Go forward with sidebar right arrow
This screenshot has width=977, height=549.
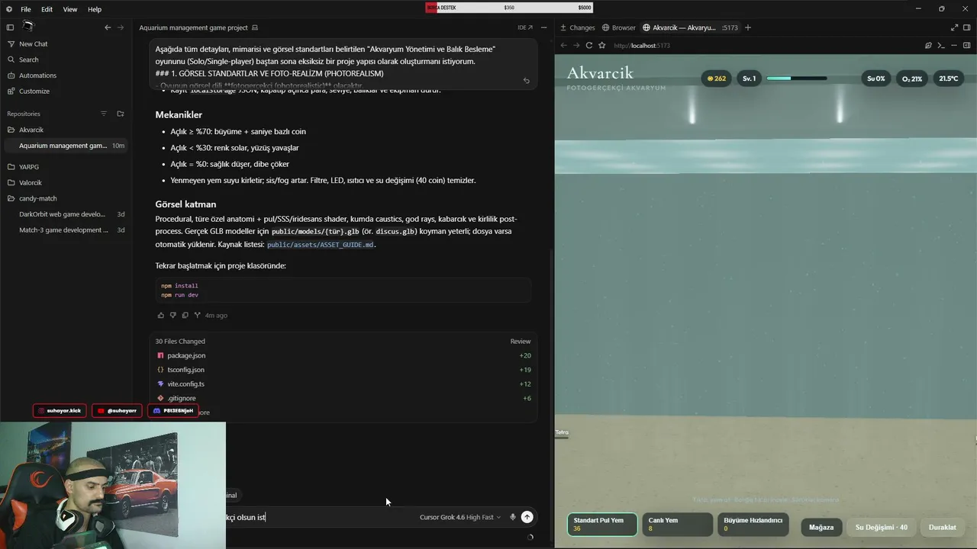(121, 27)
